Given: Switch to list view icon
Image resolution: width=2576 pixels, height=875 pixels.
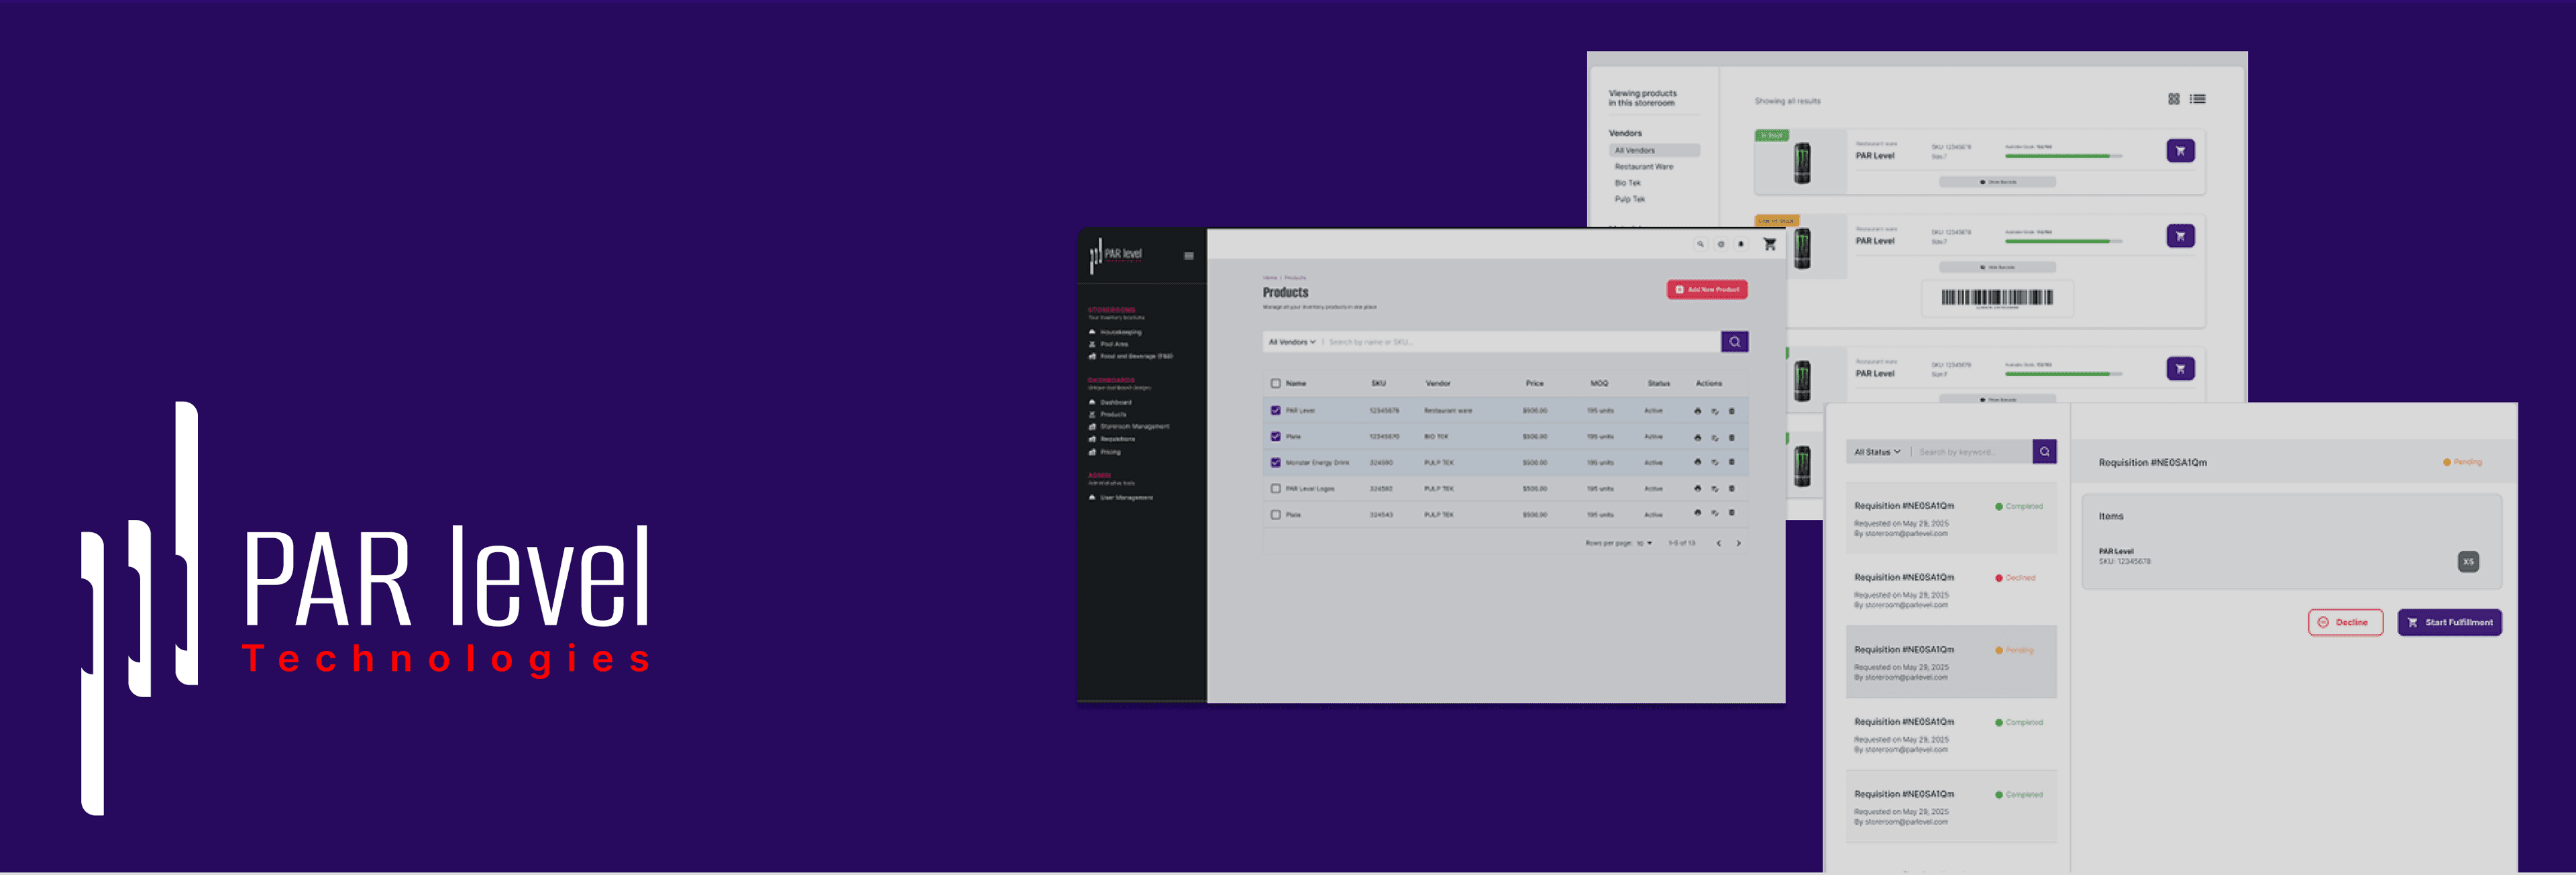Looking at the screenshot, I should [2197, 99].
